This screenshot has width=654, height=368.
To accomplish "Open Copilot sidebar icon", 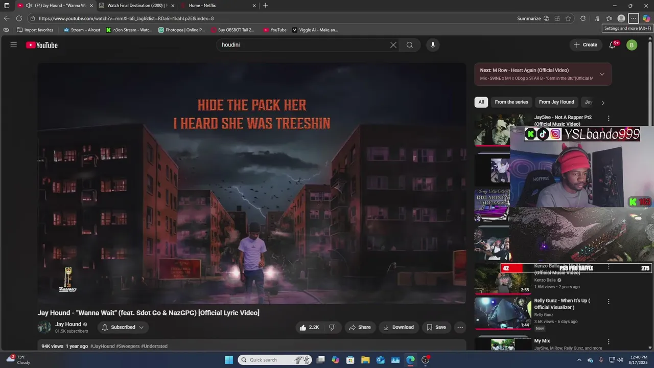I will coord(646,18).
